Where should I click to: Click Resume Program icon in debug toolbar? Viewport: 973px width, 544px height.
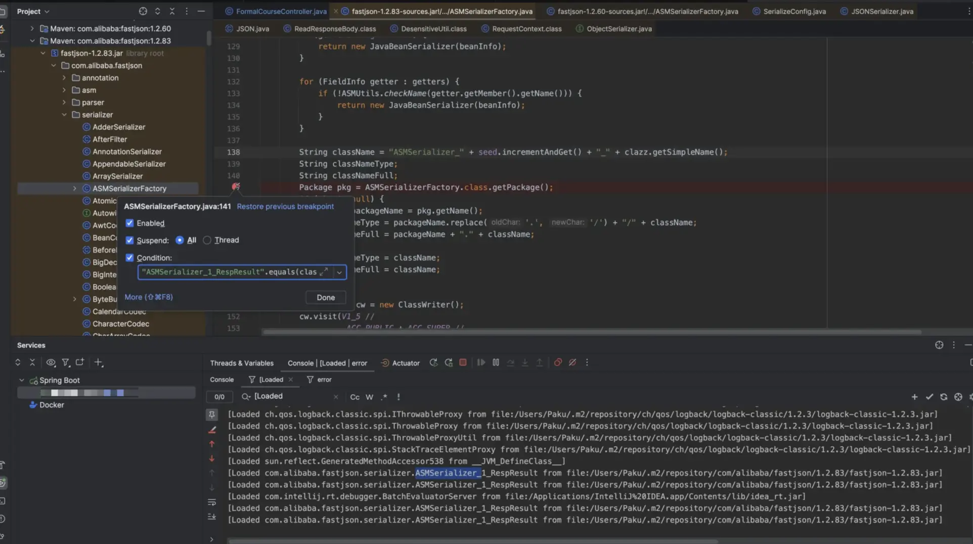tap(481, 362)
